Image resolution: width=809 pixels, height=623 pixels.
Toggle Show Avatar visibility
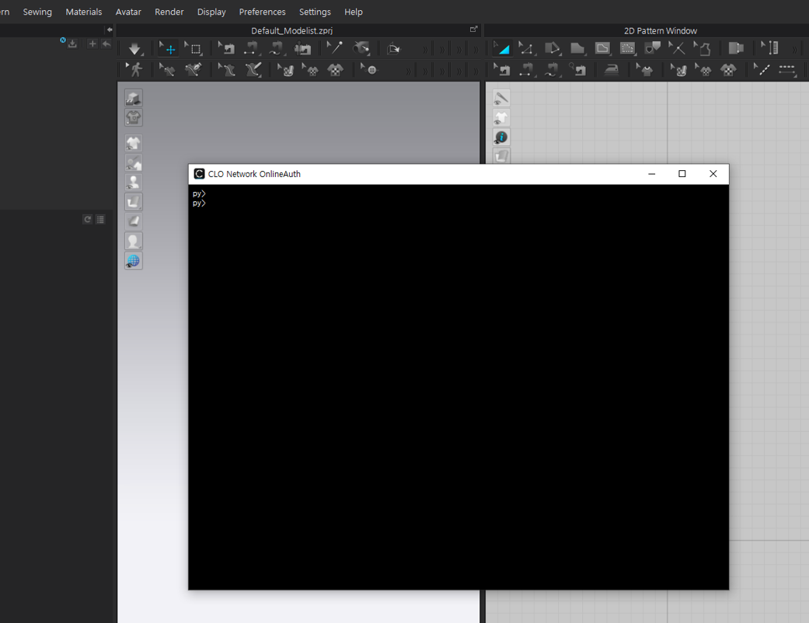(x=133, y=182)
